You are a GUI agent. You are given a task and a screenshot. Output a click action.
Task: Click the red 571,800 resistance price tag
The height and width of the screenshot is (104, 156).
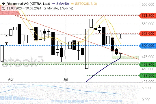click(x=147, y=16)
